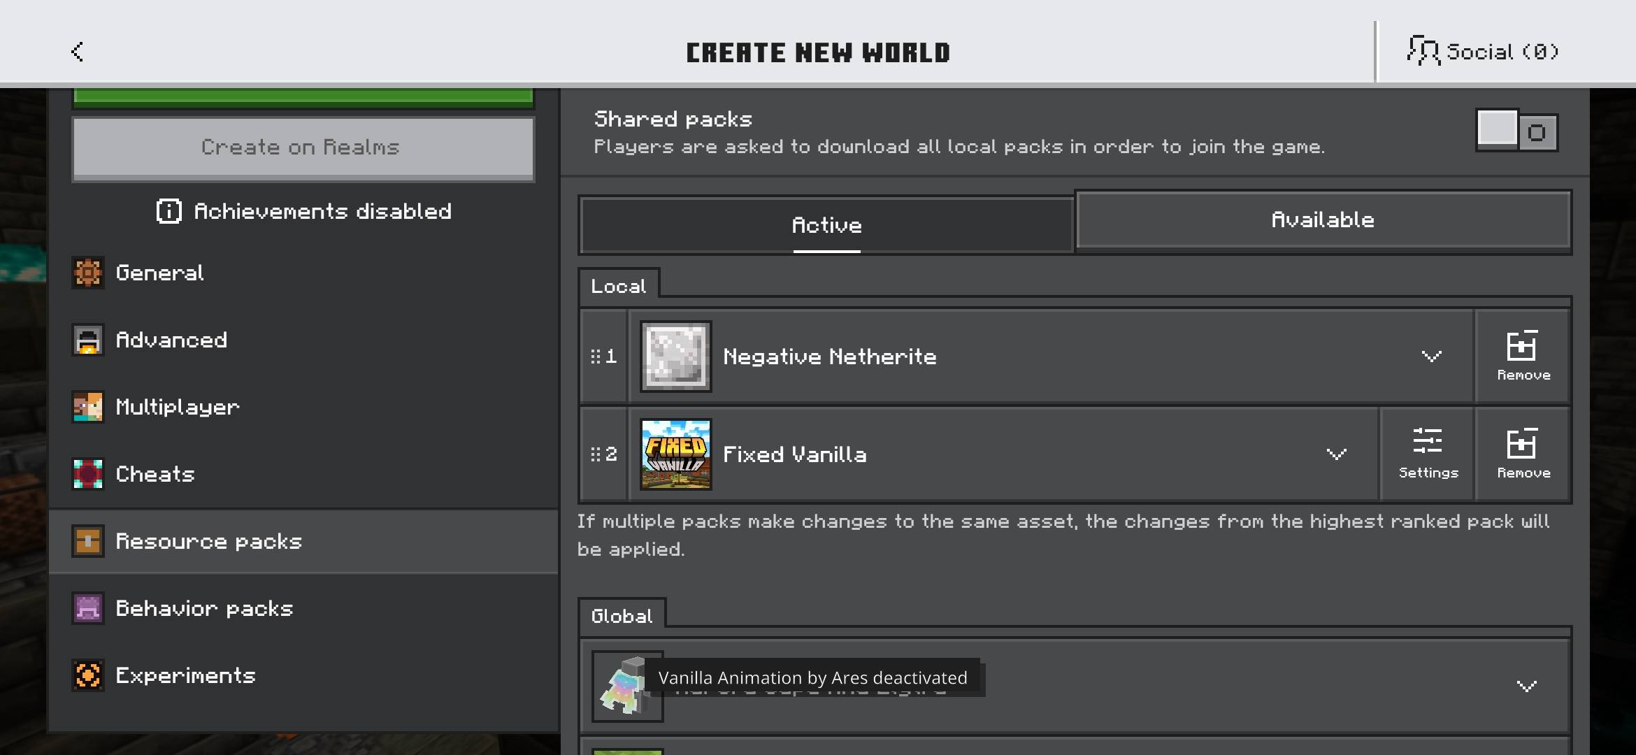Click the Negative Netherite pack name
Screen dimensions: 1636x755
pyautogui.click(x=829, y=357)
